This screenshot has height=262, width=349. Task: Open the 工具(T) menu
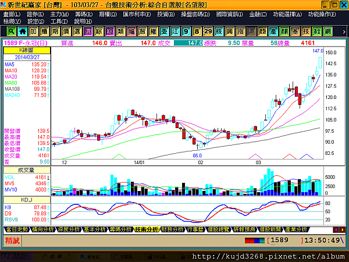point(59,22)
